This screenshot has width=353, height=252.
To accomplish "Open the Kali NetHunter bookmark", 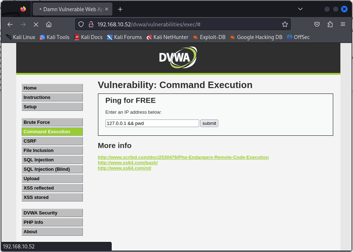I will click(x=167, y=37).
